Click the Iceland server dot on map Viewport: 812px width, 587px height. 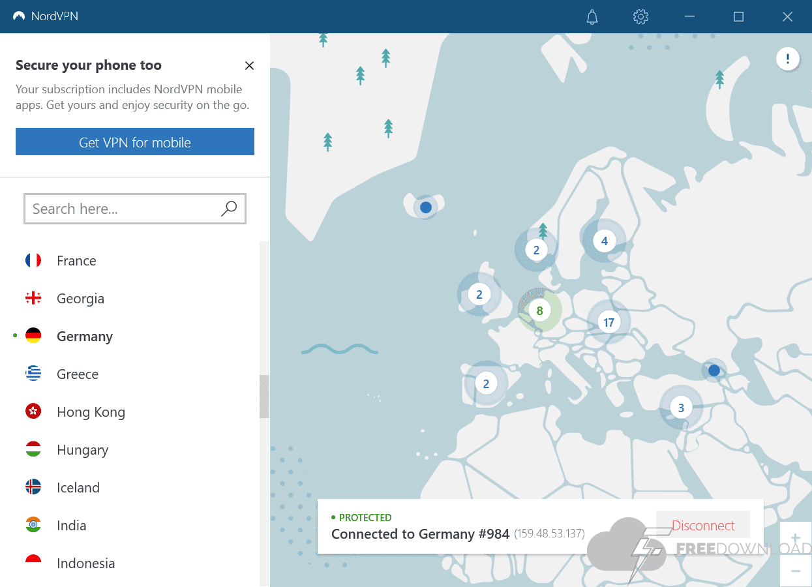tap(426, 207)
